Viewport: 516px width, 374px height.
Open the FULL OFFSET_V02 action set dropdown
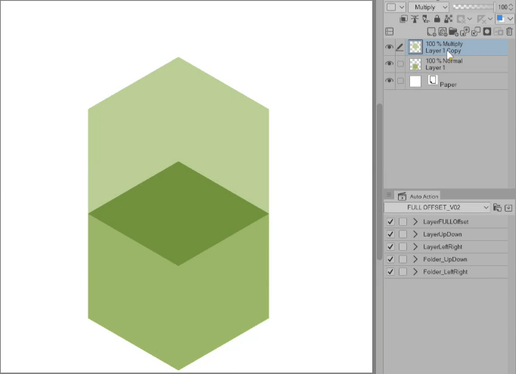(437, 207)
